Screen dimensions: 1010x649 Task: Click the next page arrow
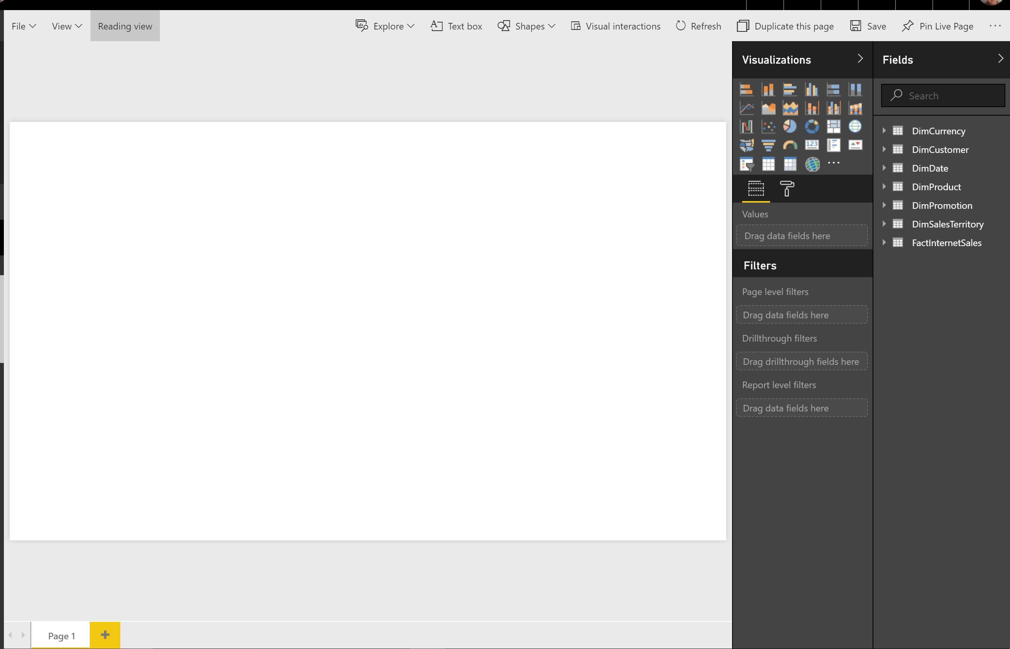pyautogui.click(x=23, y=635)
